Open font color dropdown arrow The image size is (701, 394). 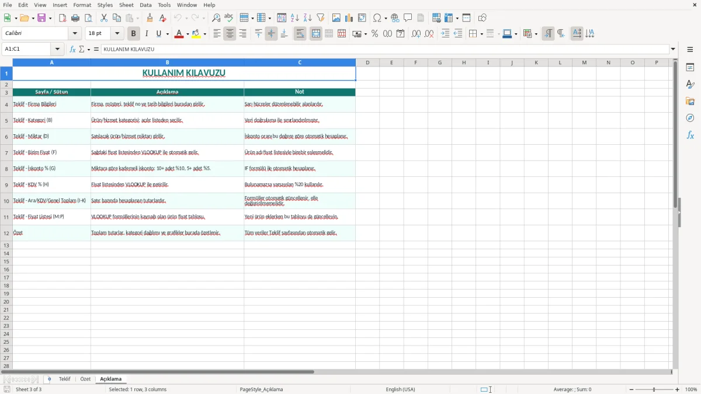(188, 34)
